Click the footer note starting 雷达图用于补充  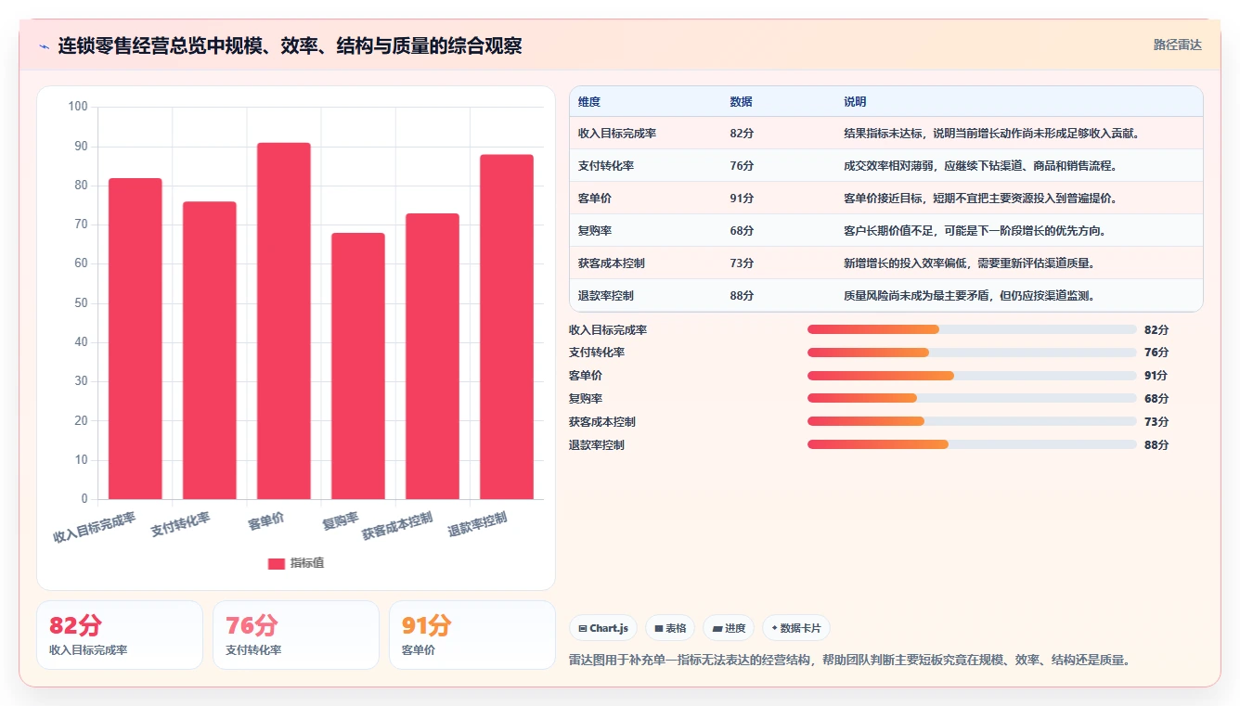pyautogui.click(x=848, y=660)
